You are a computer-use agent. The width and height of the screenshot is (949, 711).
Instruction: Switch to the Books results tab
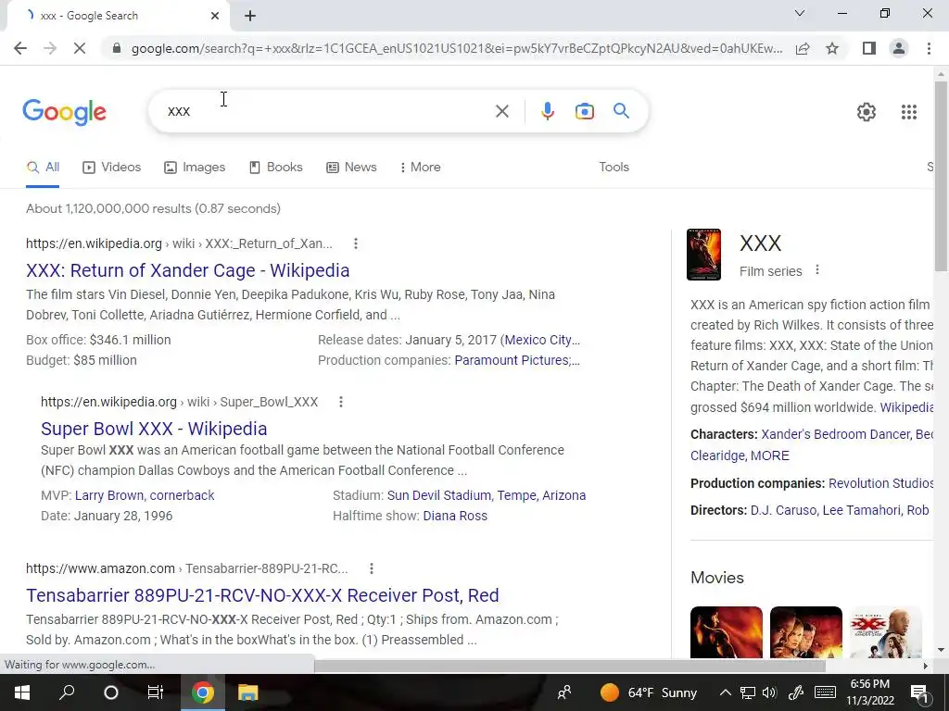coord(276,168)
